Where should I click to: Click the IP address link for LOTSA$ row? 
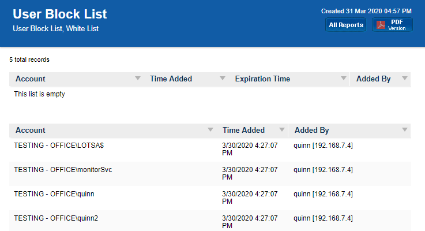coord(334,146)
